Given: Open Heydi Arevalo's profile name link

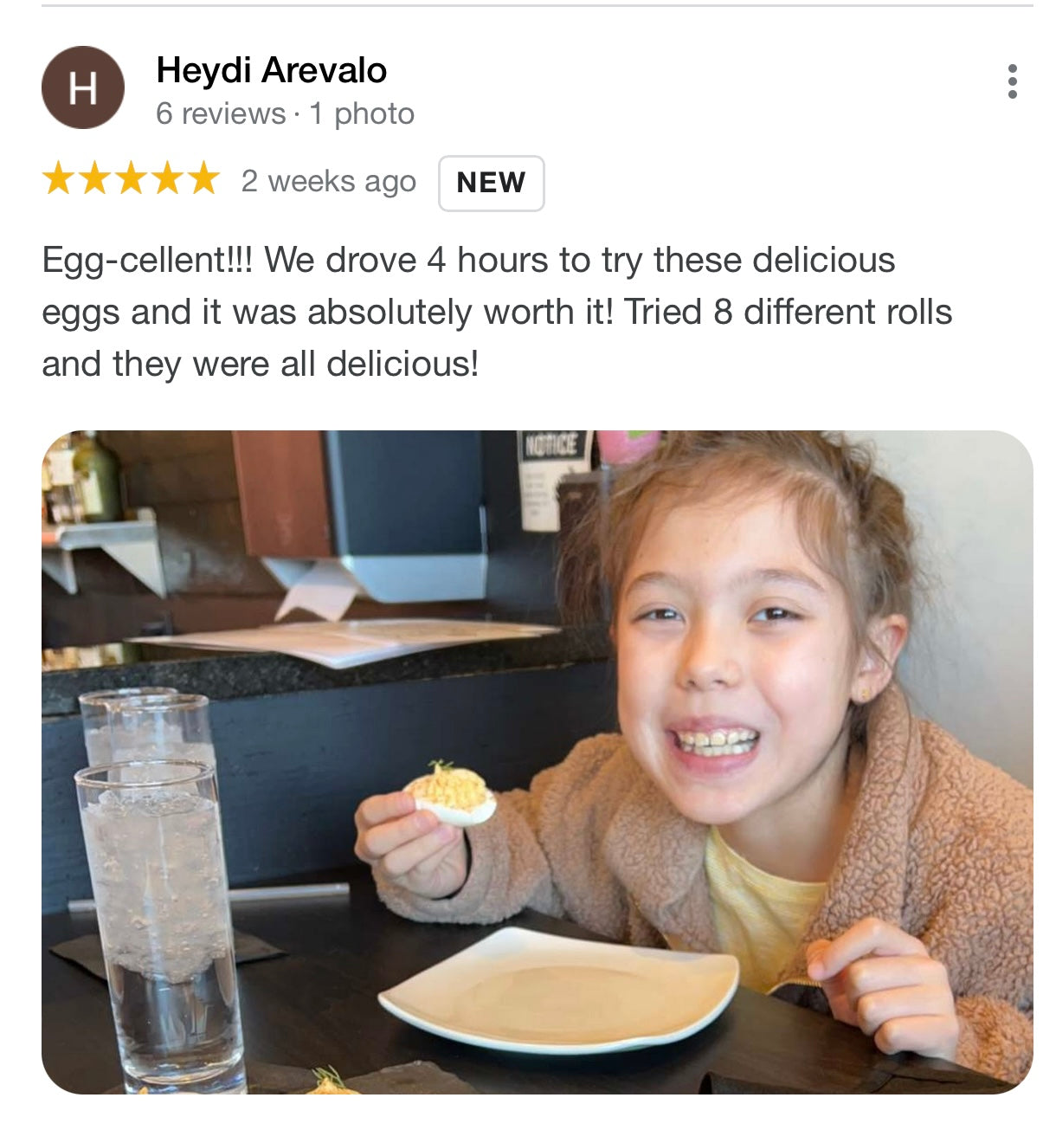Looking at the screenshot, I should tap(271, 70).
